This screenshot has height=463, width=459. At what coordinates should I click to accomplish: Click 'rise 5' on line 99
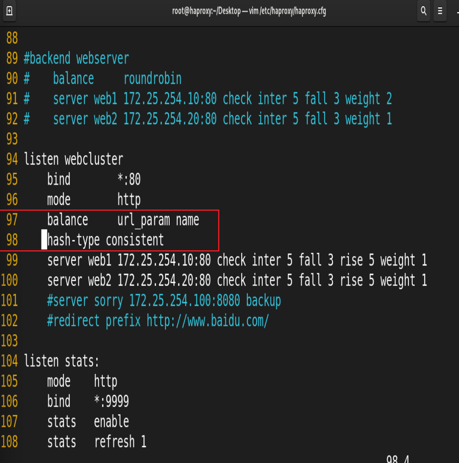[357, 260]
